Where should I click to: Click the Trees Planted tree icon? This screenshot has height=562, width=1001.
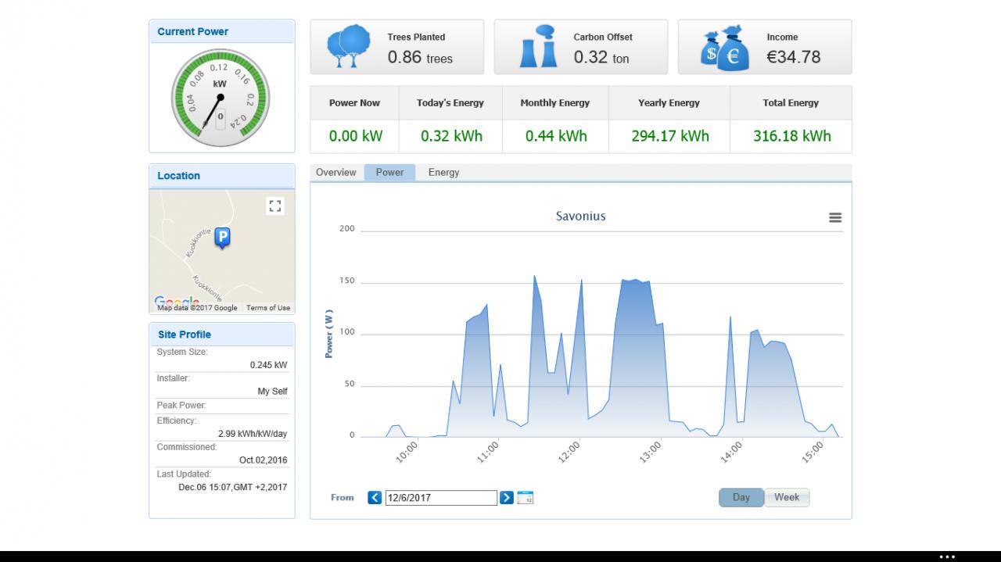click(x=348, y=47)
